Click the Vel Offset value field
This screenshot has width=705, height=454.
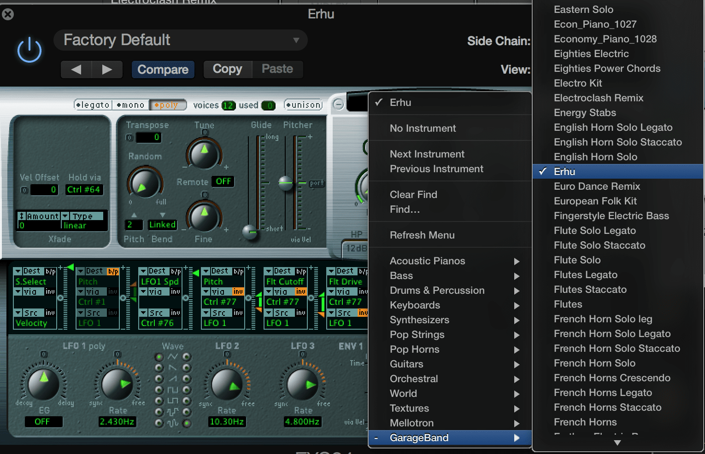coord(44,189)
